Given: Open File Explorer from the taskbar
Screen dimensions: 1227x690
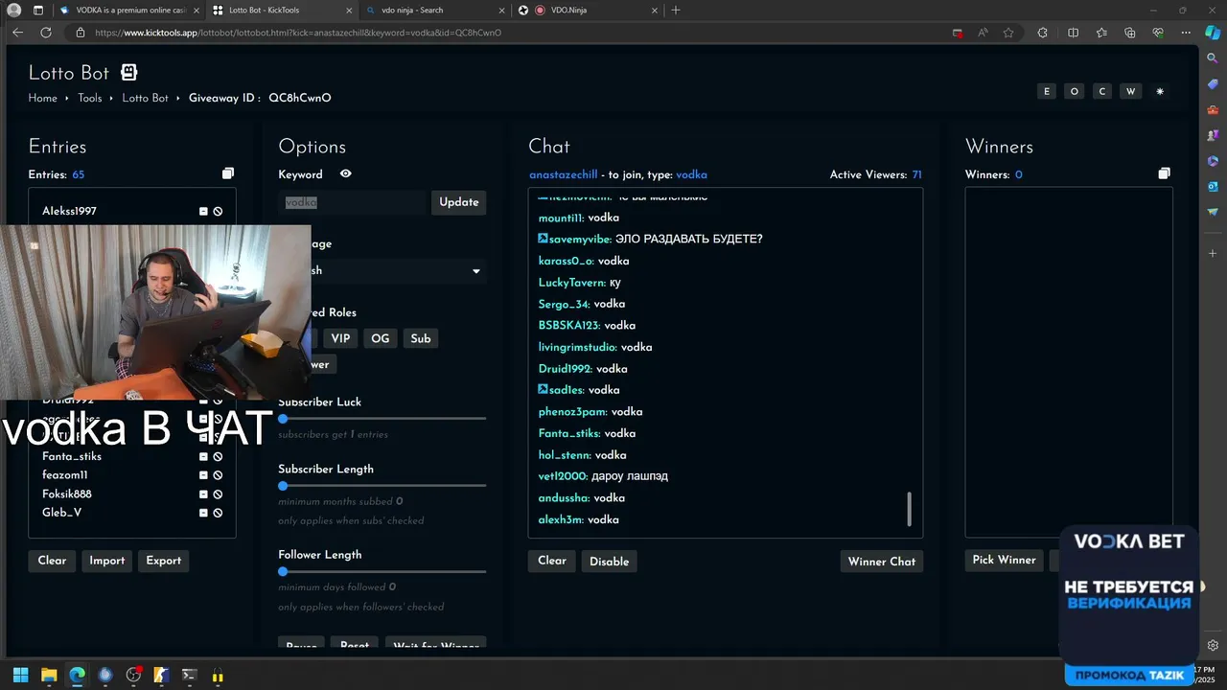Looking at the screenshot, I should [x=49, y=676].
